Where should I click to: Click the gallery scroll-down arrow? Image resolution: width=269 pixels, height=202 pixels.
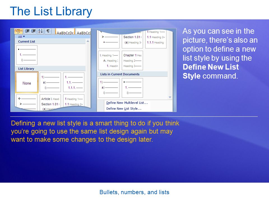click(170, 97)
